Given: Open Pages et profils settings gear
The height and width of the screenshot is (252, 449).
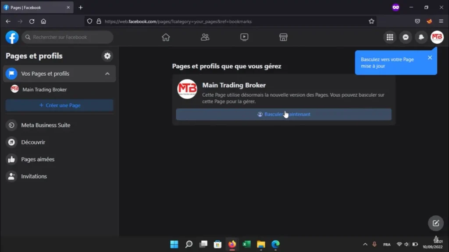Looking at the screenshot, I should [107, 56].
